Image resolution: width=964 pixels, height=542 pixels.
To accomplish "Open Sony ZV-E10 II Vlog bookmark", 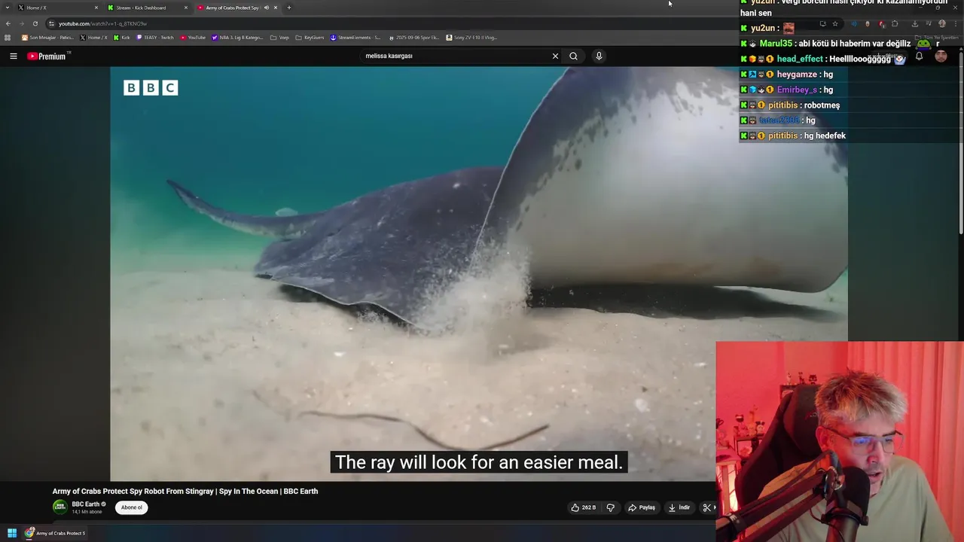I will [471, 37].
